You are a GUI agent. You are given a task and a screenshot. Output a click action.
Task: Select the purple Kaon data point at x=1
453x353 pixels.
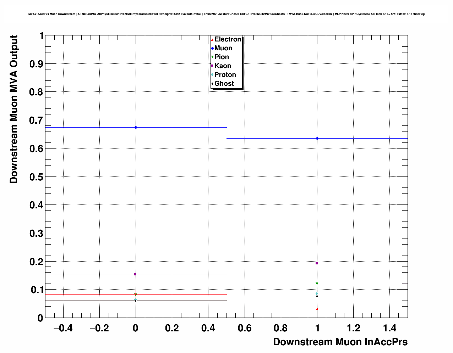317,263
